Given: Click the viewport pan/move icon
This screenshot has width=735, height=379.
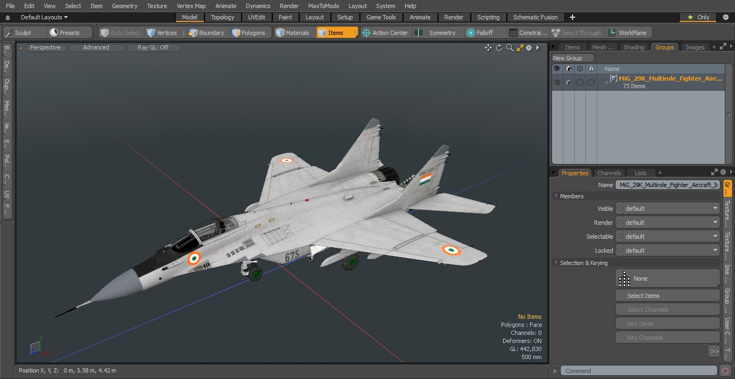Looking at the screenshot, I should coord(488,48).
